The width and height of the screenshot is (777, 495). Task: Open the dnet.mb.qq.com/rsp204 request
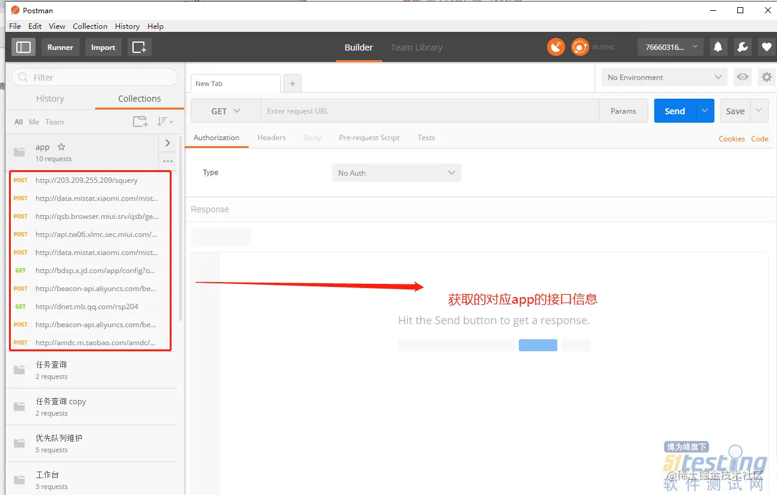coord(90,306)
